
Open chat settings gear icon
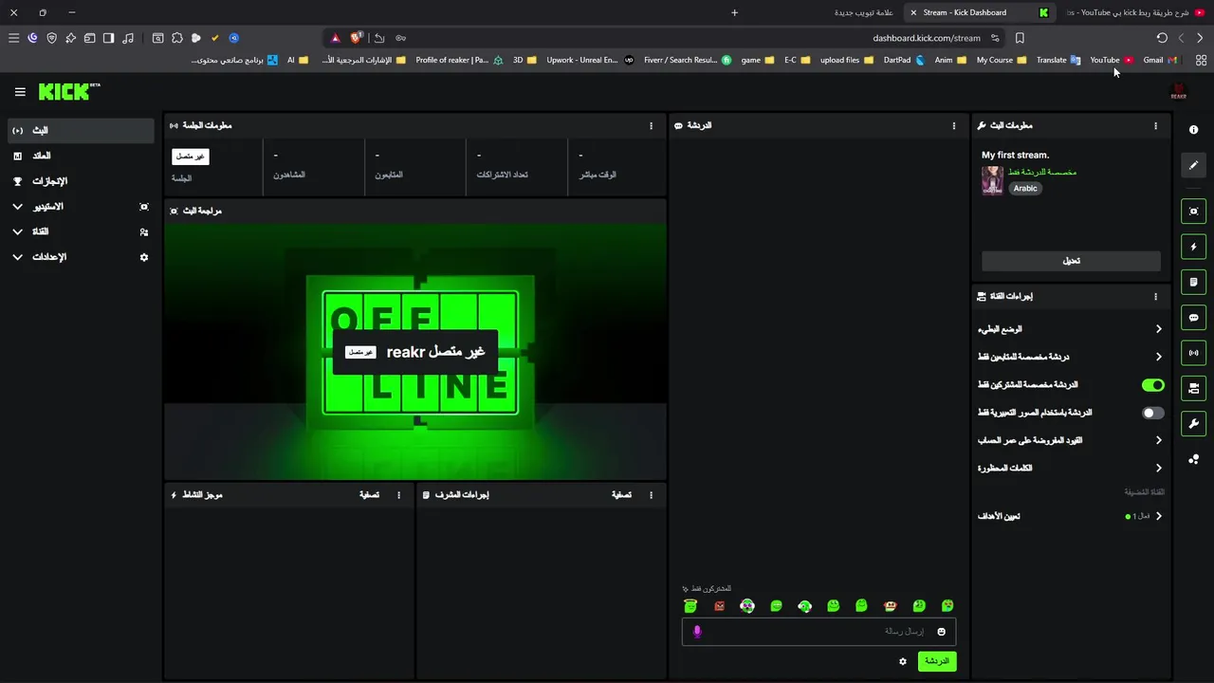point(903,661)
